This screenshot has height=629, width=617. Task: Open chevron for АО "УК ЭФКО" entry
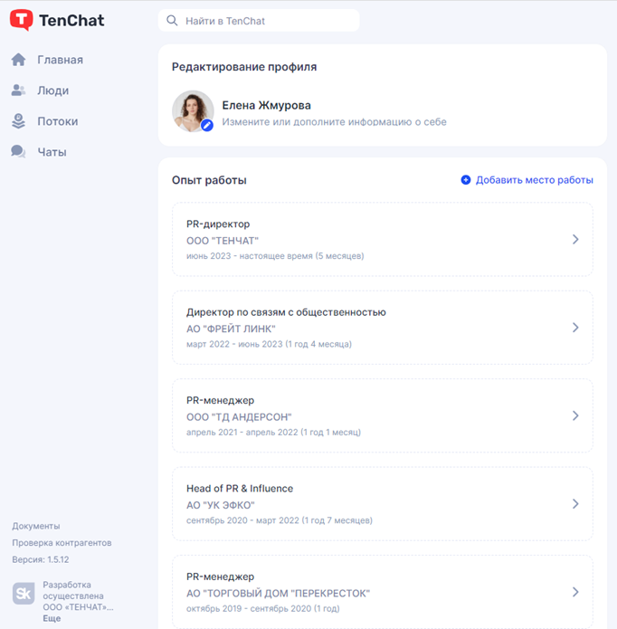575,504
